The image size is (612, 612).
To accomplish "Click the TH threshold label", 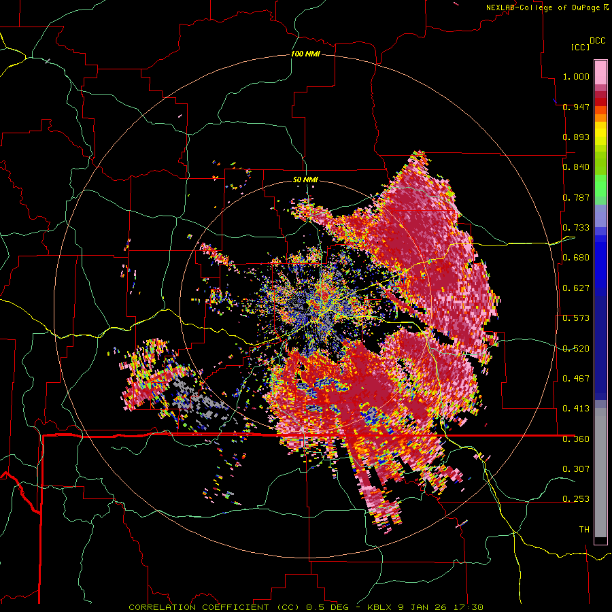I will click(584, 530).
